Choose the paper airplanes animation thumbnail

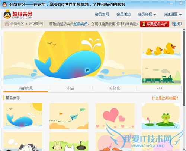[x=69, y=116]
